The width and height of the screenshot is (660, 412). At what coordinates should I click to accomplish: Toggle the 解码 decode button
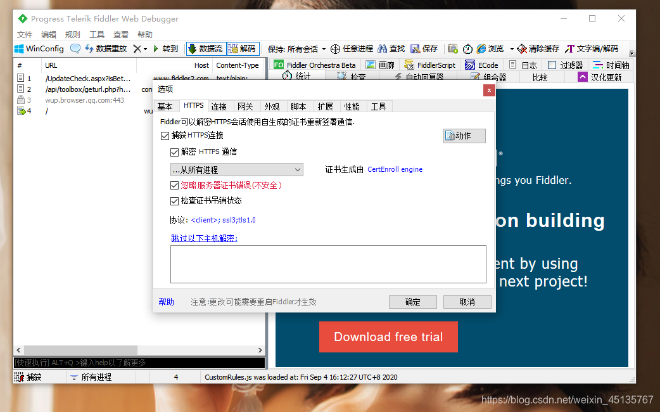[243, 49]
